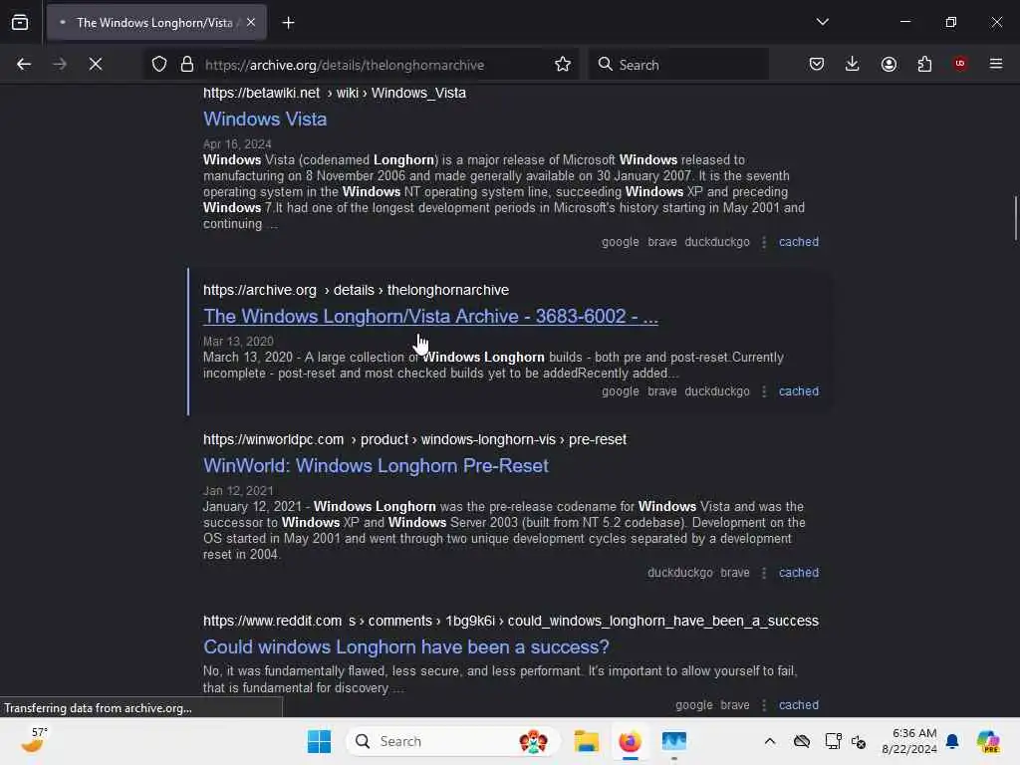Open The Windows Longhorn/Vista Archive result
The height and width of the screenshot is (765, 1020).
(430, 316)
